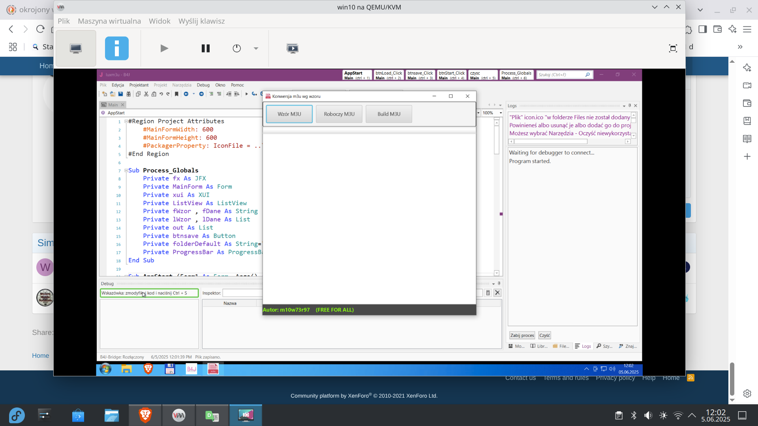
Task: Click the virt-manager console monitor icon
Action: pyautogui.click(x=76, y=48)
